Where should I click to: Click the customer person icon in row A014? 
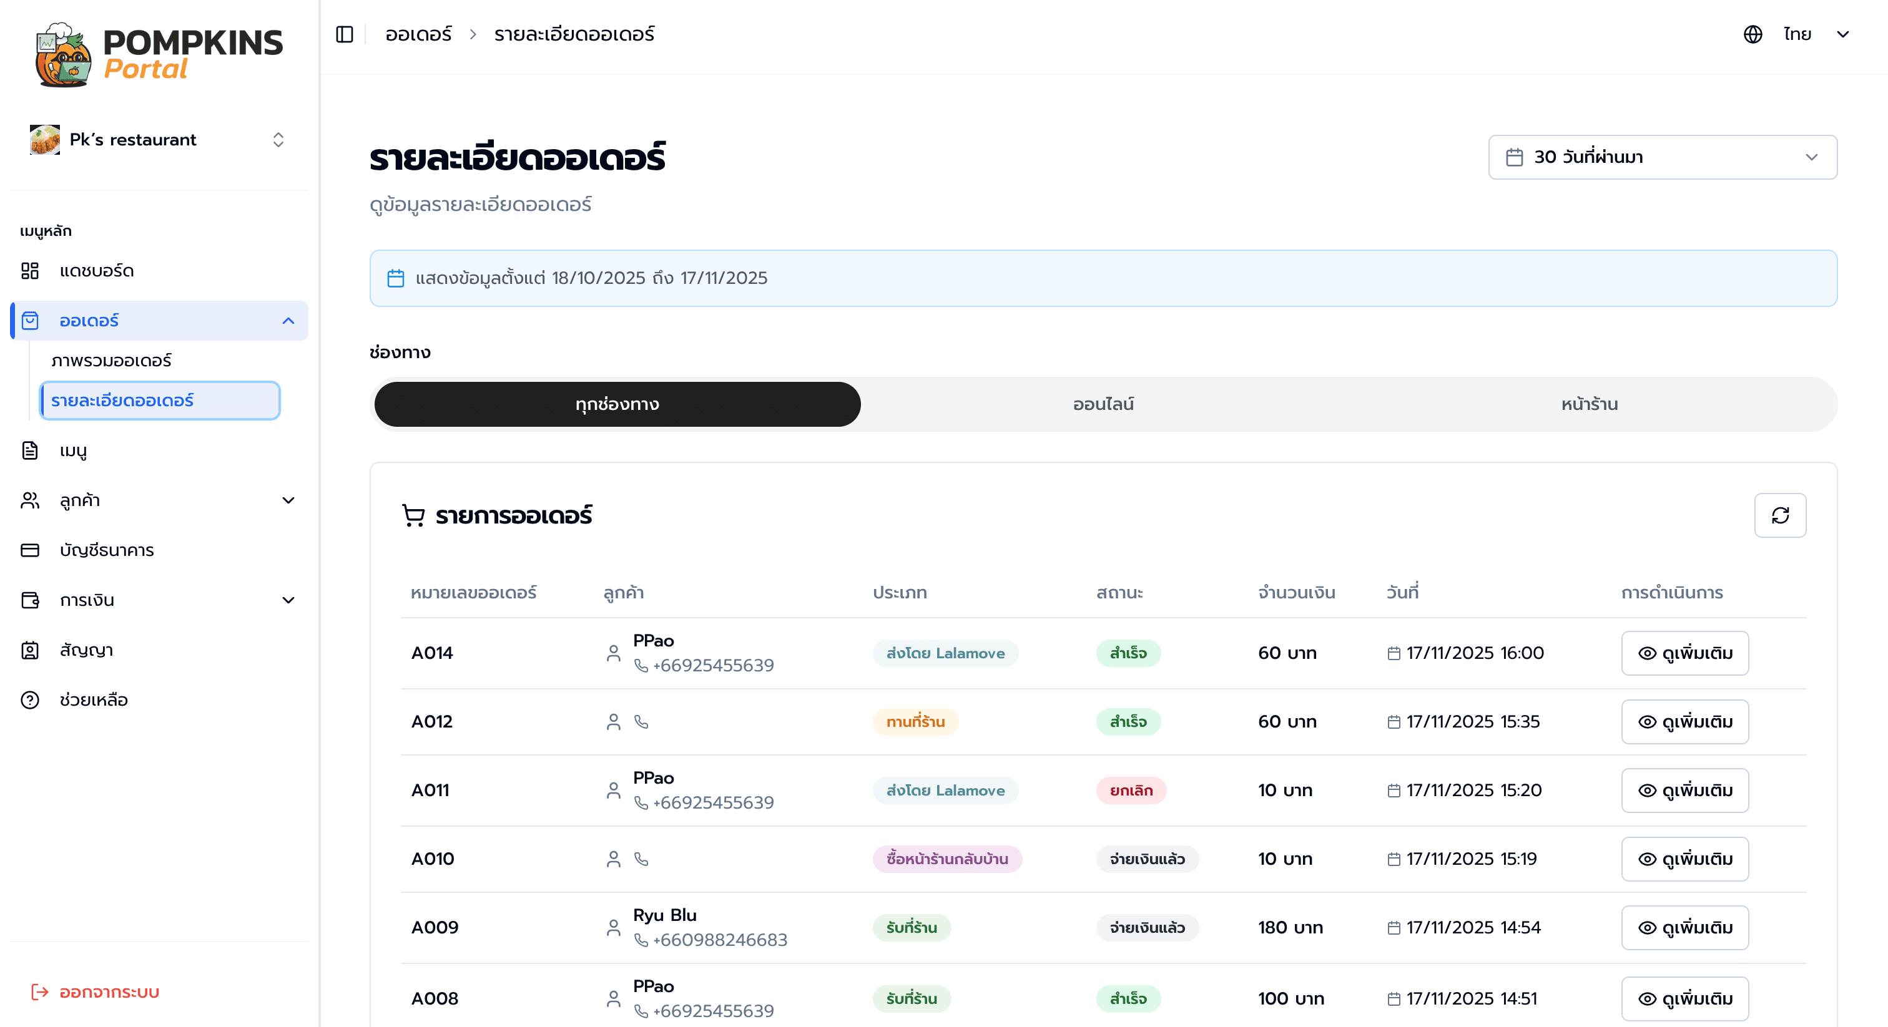[x=614, y=653]
